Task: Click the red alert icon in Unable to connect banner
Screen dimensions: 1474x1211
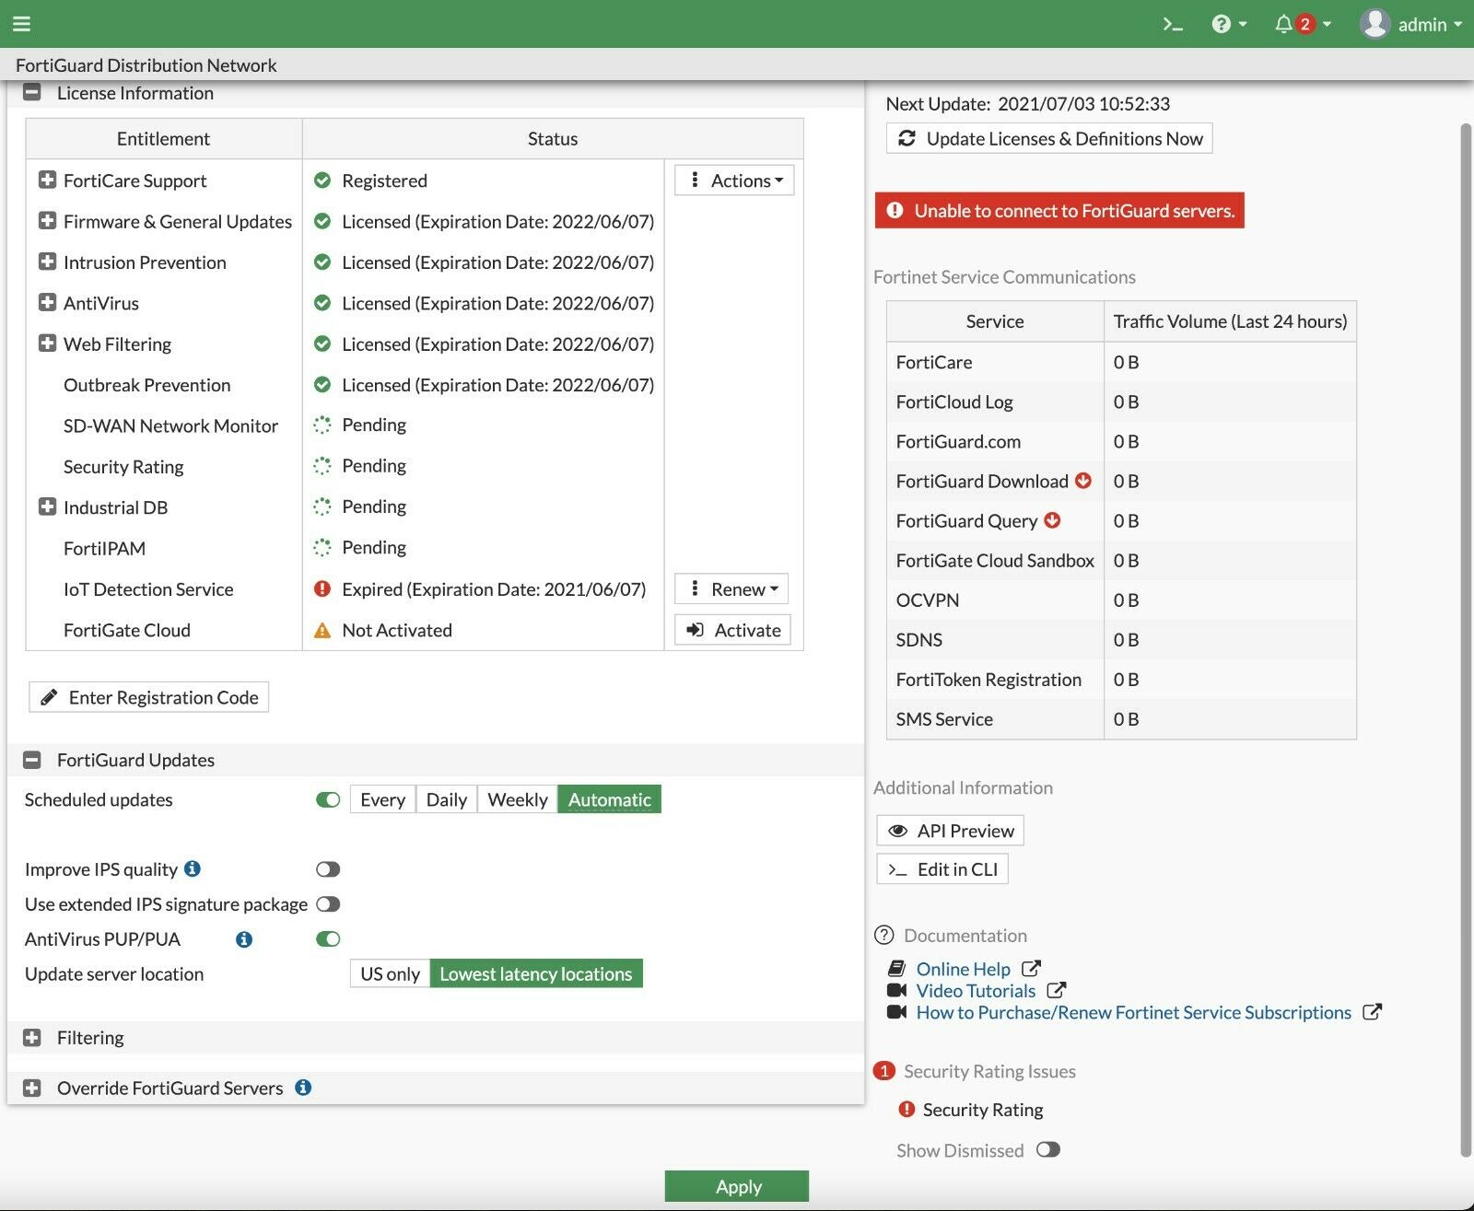Action: tap(895, 211)
